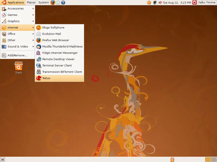The width and height of the screenshot is (217, 162).
Task: Click the Add/Remove package icon
Action: point(4,55)
